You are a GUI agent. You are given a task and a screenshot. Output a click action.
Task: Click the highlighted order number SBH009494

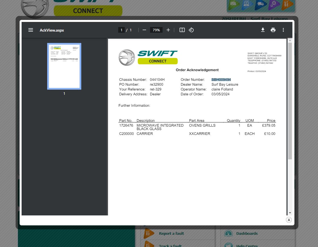tap(221, 80)
